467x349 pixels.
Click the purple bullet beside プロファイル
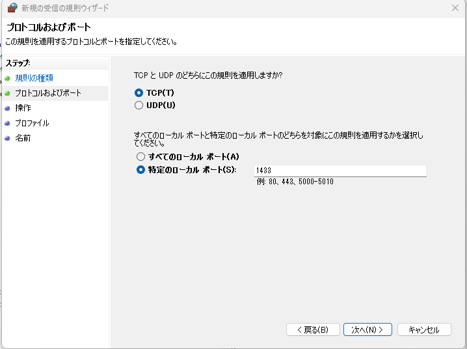click(8, 123)
